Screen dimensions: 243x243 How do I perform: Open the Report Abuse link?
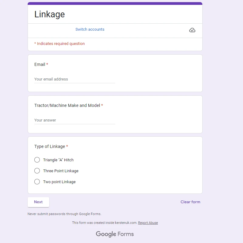pos(148,223)
